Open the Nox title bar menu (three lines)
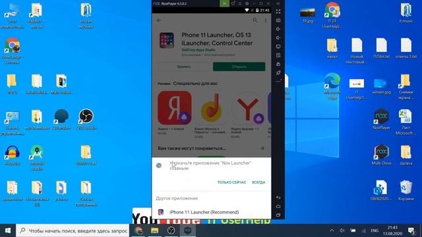 point(240,3)
